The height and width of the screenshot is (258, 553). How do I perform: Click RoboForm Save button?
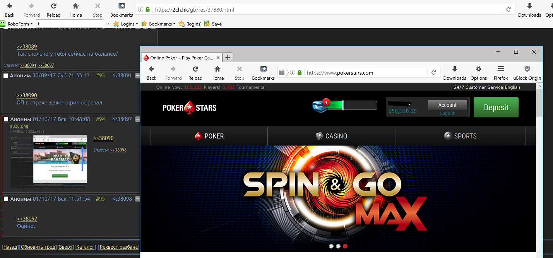(213, 24)
